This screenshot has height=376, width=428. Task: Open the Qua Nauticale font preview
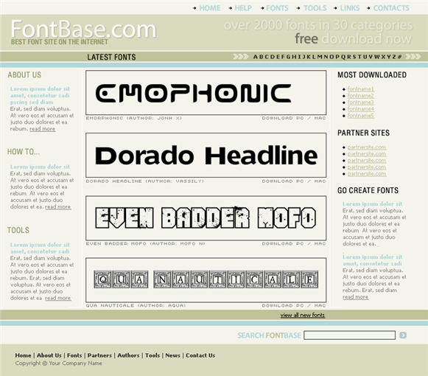click(x=206, y=280)
